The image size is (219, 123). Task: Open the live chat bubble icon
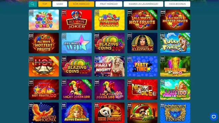[214, 117]
